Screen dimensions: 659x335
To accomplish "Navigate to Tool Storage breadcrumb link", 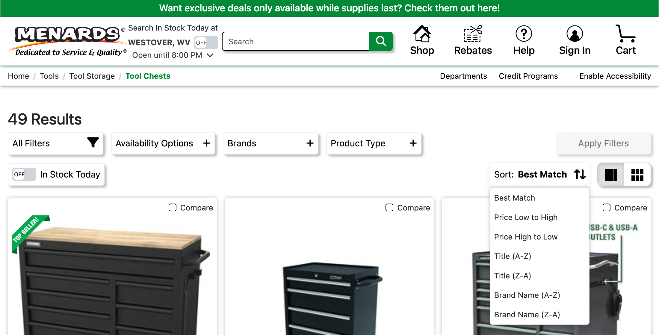I will coord(92,76).
